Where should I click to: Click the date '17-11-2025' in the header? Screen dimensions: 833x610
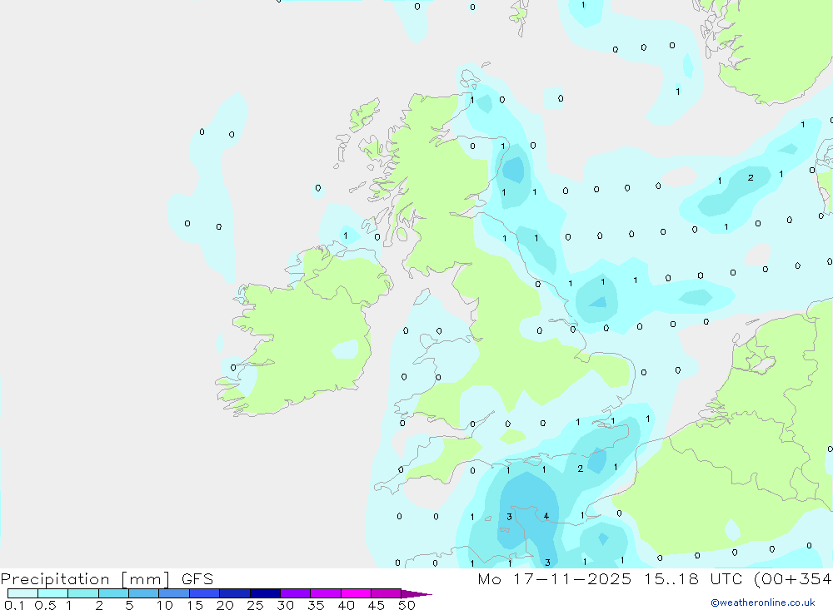pyautogui.click(x=572, y=578)
